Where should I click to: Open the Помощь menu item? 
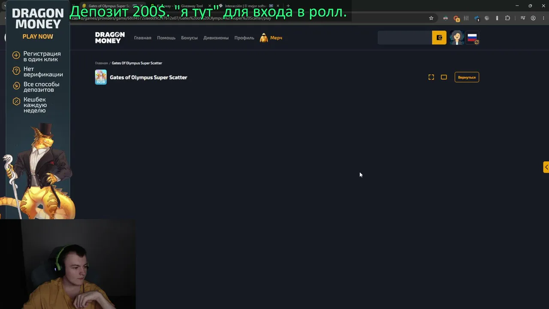tap(166, 38)
